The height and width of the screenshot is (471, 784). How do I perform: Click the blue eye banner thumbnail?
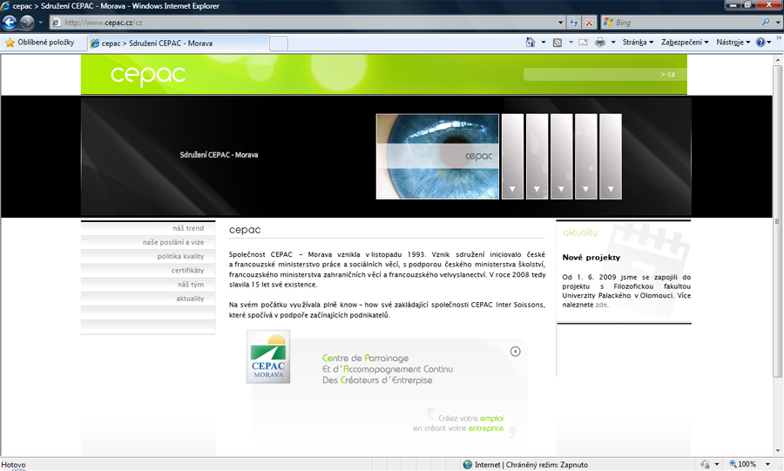click(x=437, y=157)
